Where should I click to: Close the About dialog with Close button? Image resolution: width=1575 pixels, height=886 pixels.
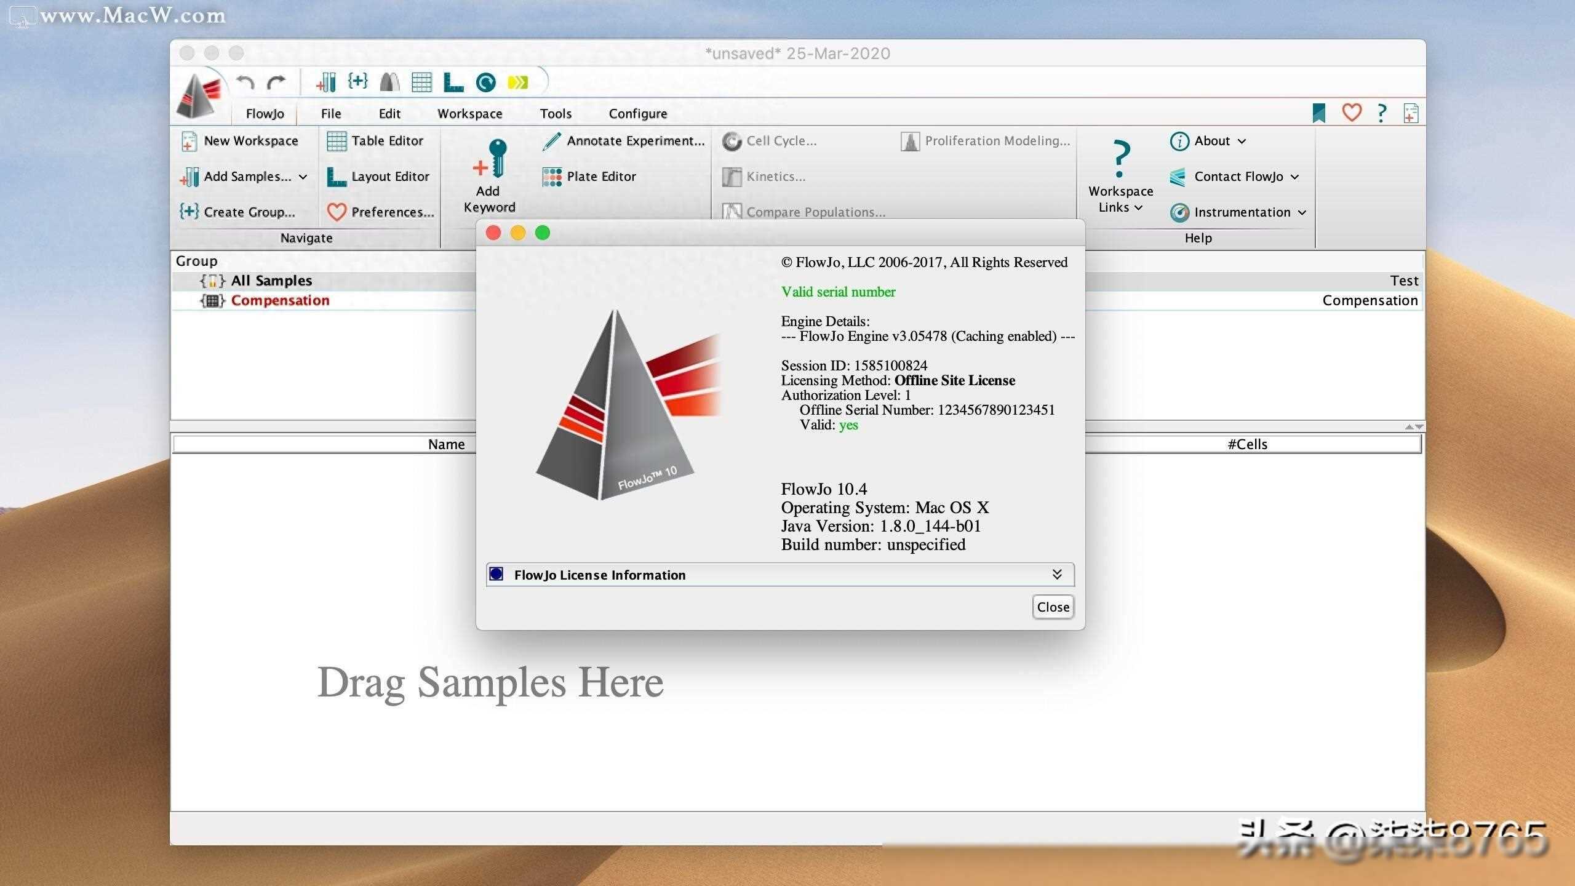pos(1053,607)
